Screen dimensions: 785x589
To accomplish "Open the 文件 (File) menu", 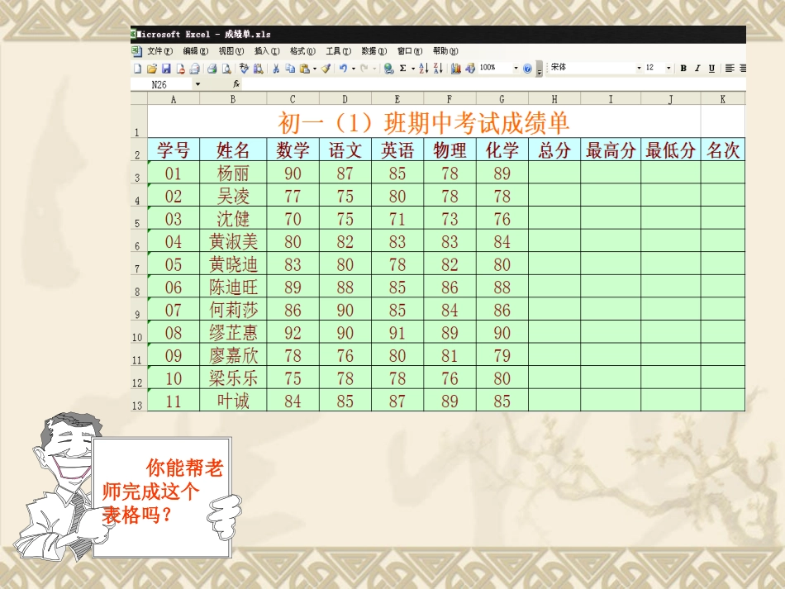I will click(x=159, y=50).
